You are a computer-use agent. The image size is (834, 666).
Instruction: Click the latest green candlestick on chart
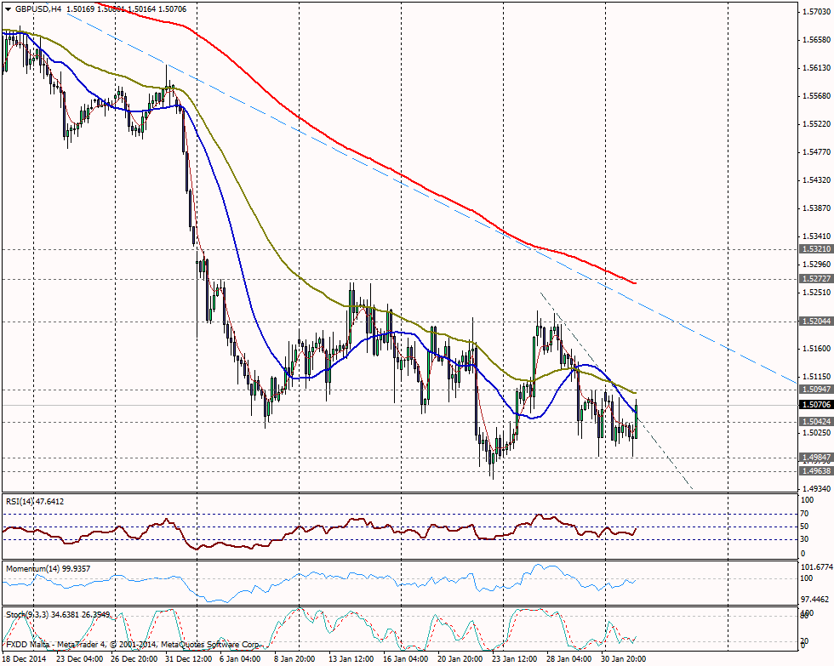pos(637,417)
